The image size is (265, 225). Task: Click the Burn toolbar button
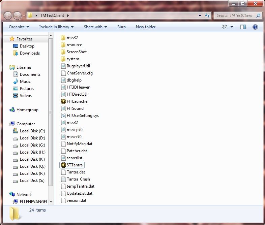(121, 27)
